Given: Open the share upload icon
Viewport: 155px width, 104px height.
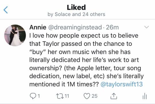Looking at the screenshot, I should click(114, 96).
